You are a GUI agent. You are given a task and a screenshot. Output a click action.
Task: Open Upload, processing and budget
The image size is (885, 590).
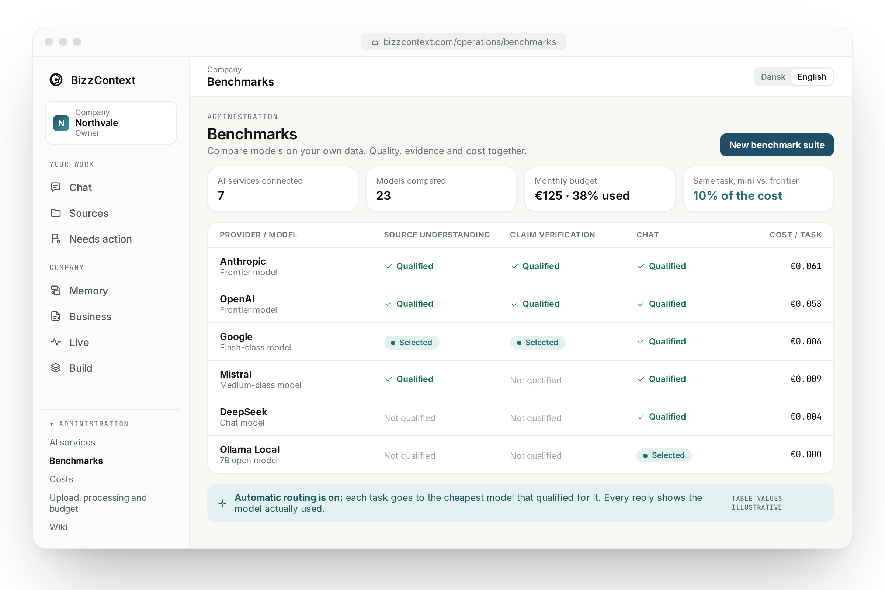click(98, 503)
